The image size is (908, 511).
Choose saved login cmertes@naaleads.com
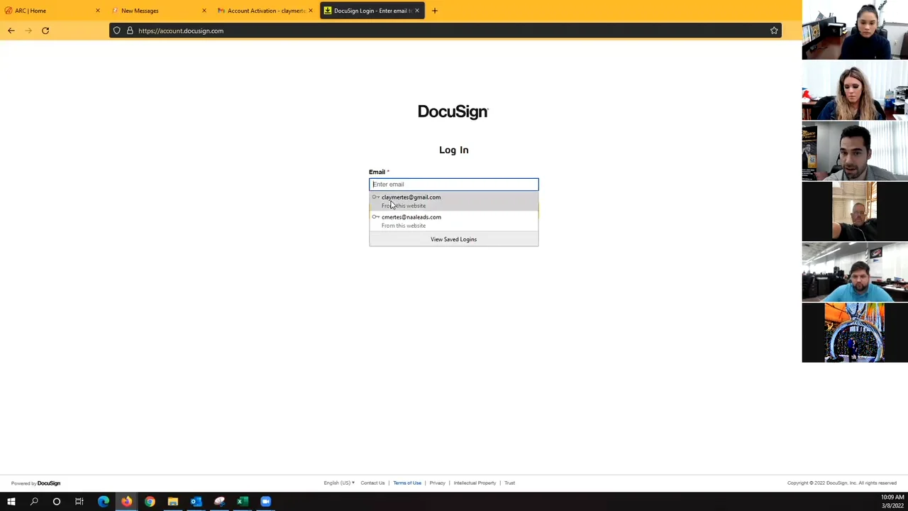click(454, 221)
